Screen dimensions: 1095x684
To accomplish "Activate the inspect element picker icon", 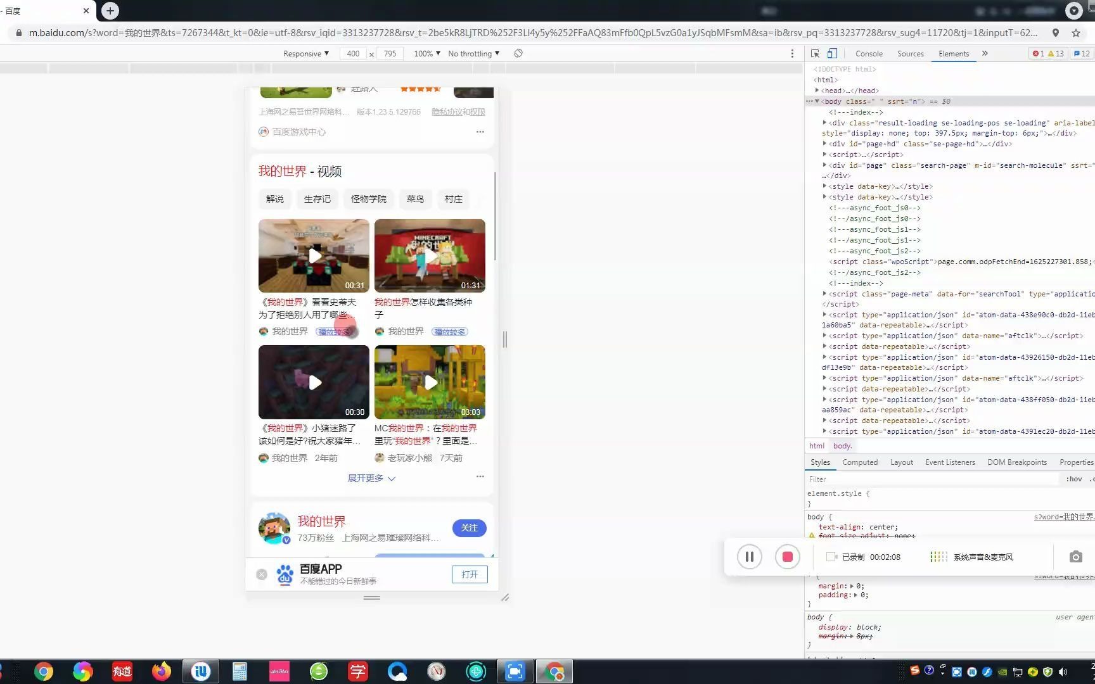I will (x=815, y=54).
